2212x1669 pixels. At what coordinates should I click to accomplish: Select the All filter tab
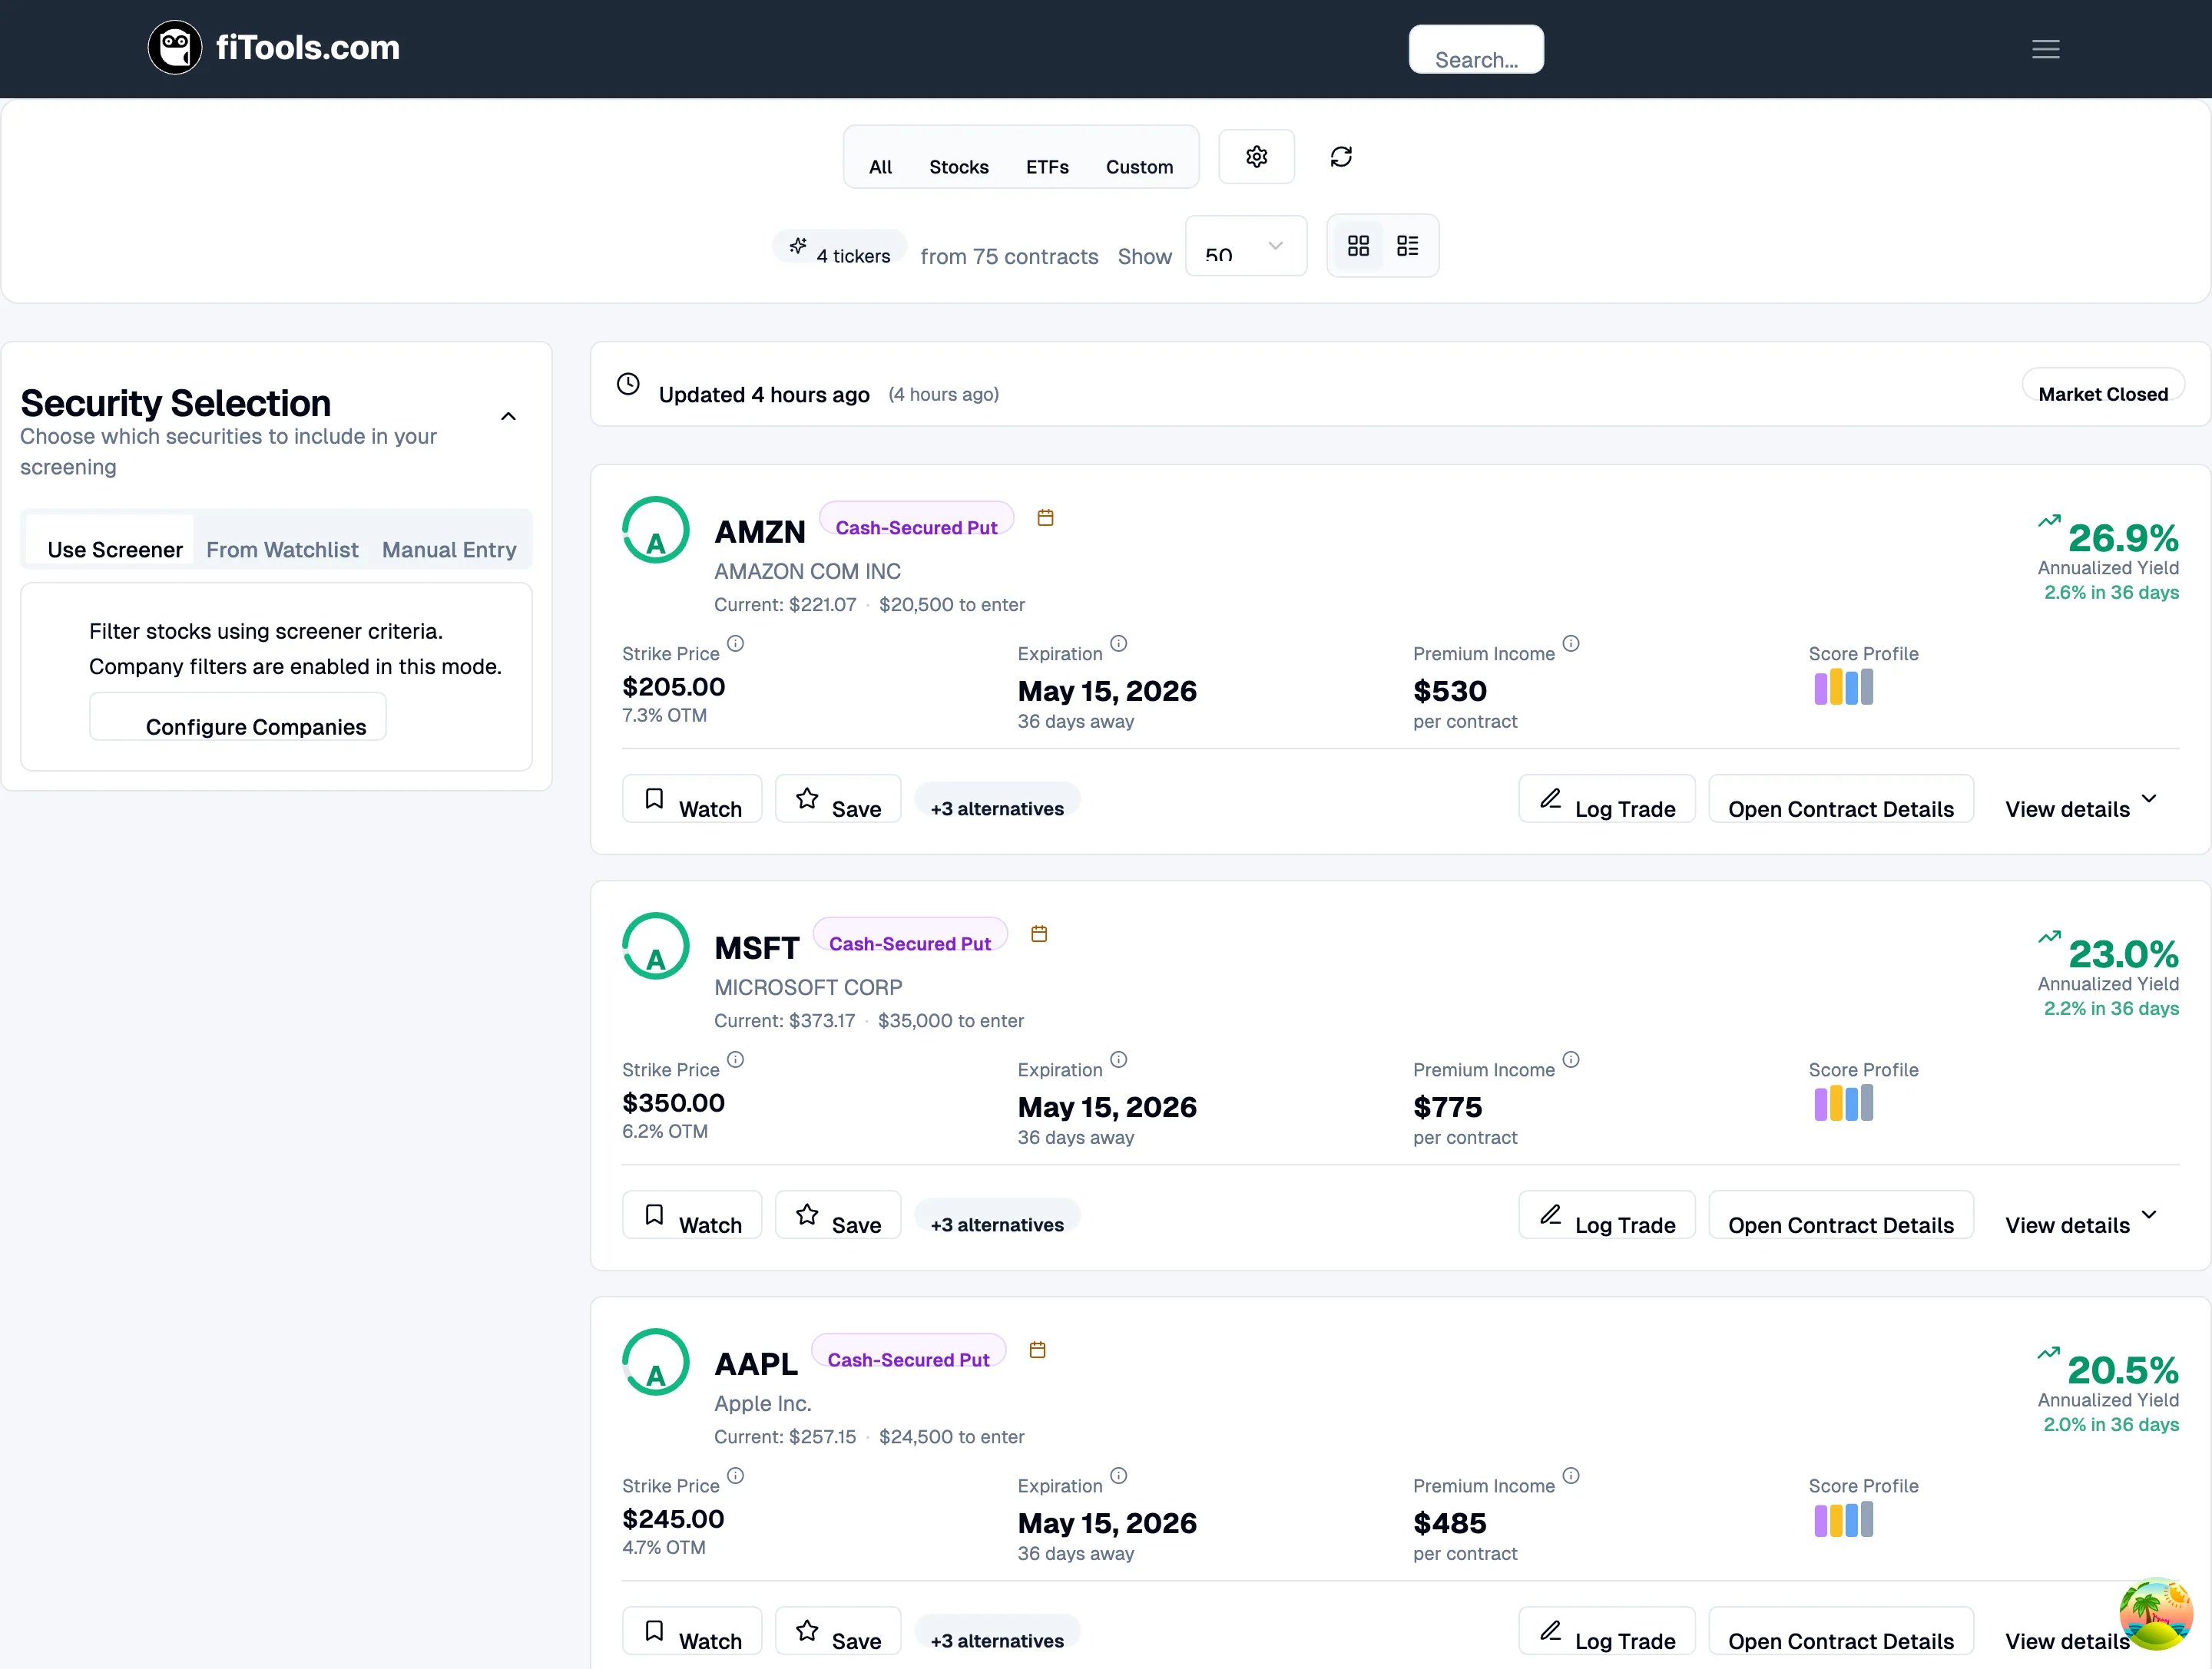880,166
